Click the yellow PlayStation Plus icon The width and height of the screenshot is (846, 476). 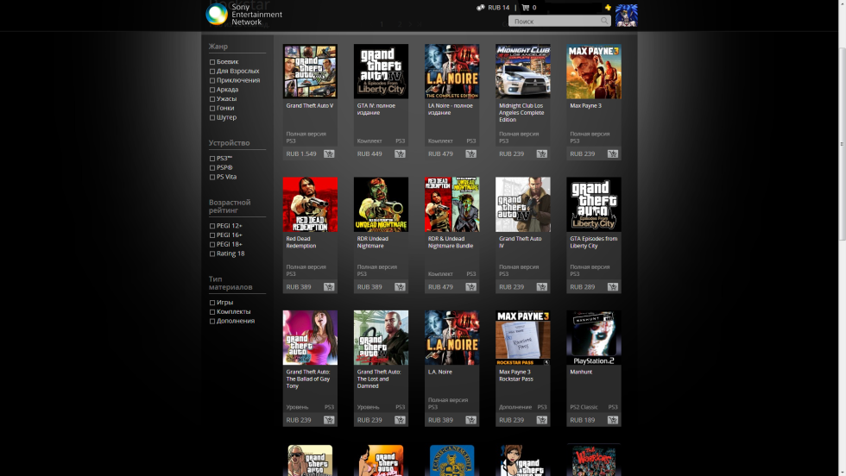[x=608, y=8]
